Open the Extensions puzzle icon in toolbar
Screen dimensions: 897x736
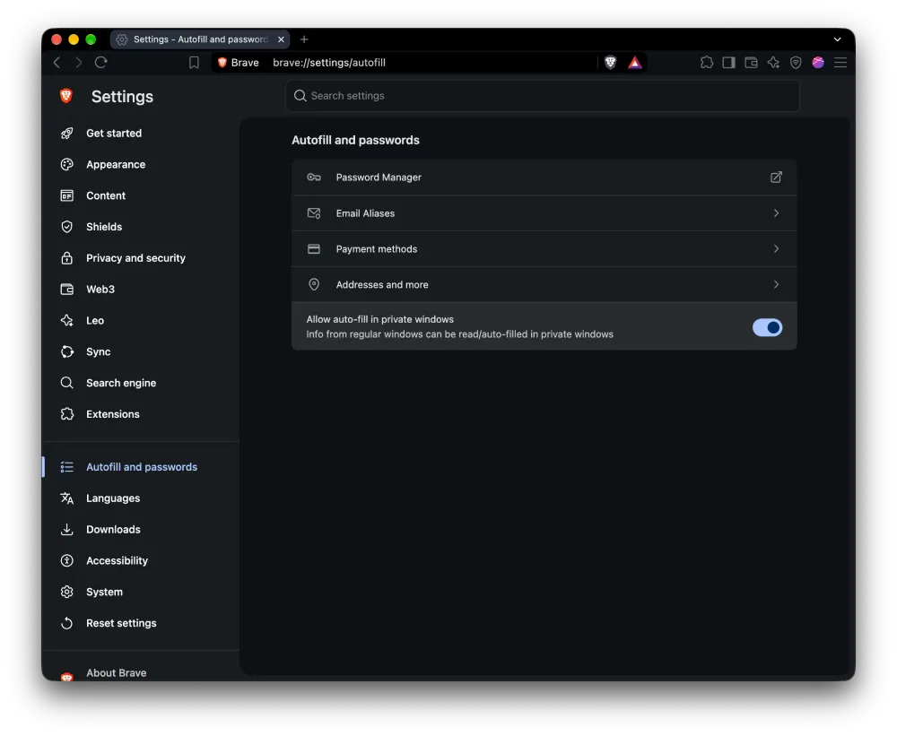[x=707, y=63]
